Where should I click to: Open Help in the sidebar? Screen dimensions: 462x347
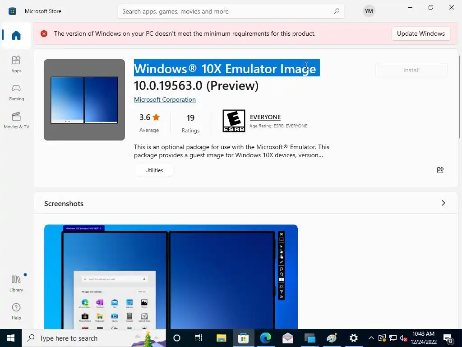[16, 311]
